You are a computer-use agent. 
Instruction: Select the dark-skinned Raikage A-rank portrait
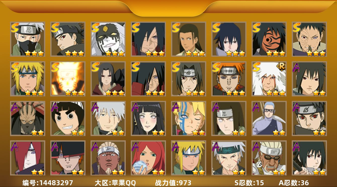(108, 158)
